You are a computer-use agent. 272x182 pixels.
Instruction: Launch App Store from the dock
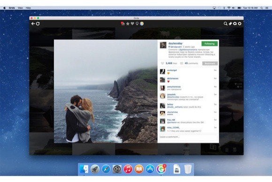(x=150, y=169)
